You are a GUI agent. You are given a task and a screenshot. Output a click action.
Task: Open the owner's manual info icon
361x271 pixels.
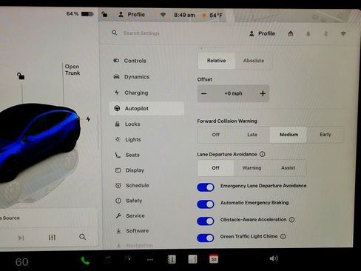[x=172, y=259]
